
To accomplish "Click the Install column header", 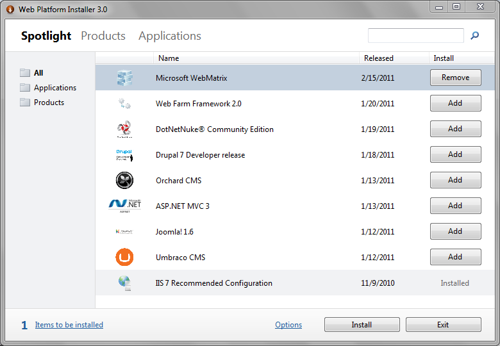I will [462, 58].
